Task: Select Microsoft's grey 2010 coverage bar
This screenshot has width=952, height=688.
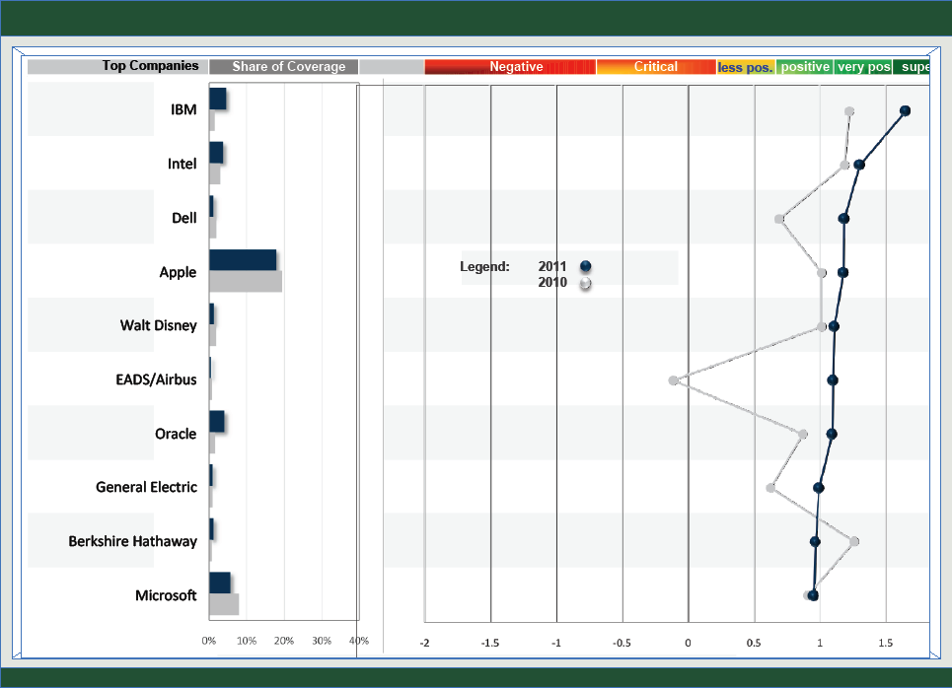Action: (224, 604)
